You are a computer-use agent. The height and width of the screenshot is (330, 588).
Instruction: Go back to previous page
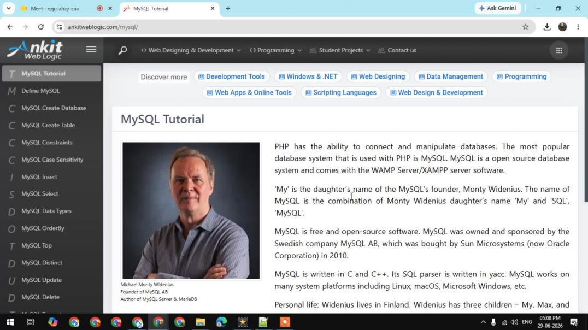(x=10, y=27)
